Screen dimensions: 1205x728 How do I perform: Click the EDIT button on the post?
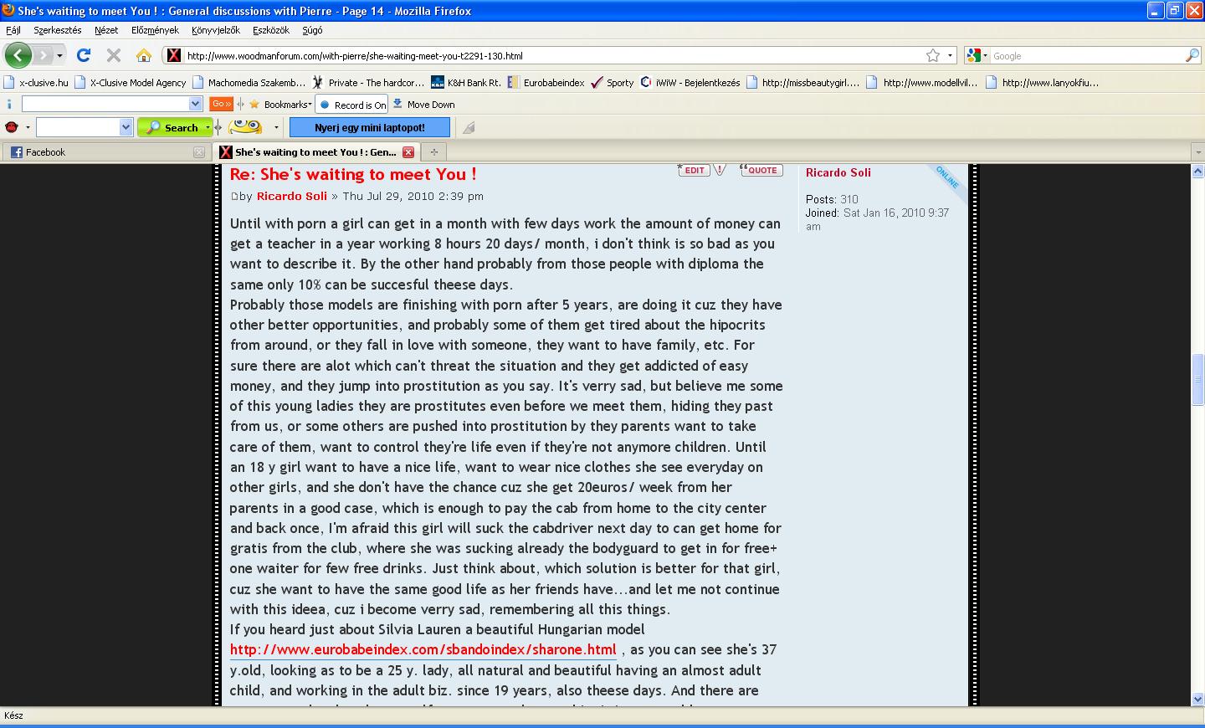coord(694,170)
